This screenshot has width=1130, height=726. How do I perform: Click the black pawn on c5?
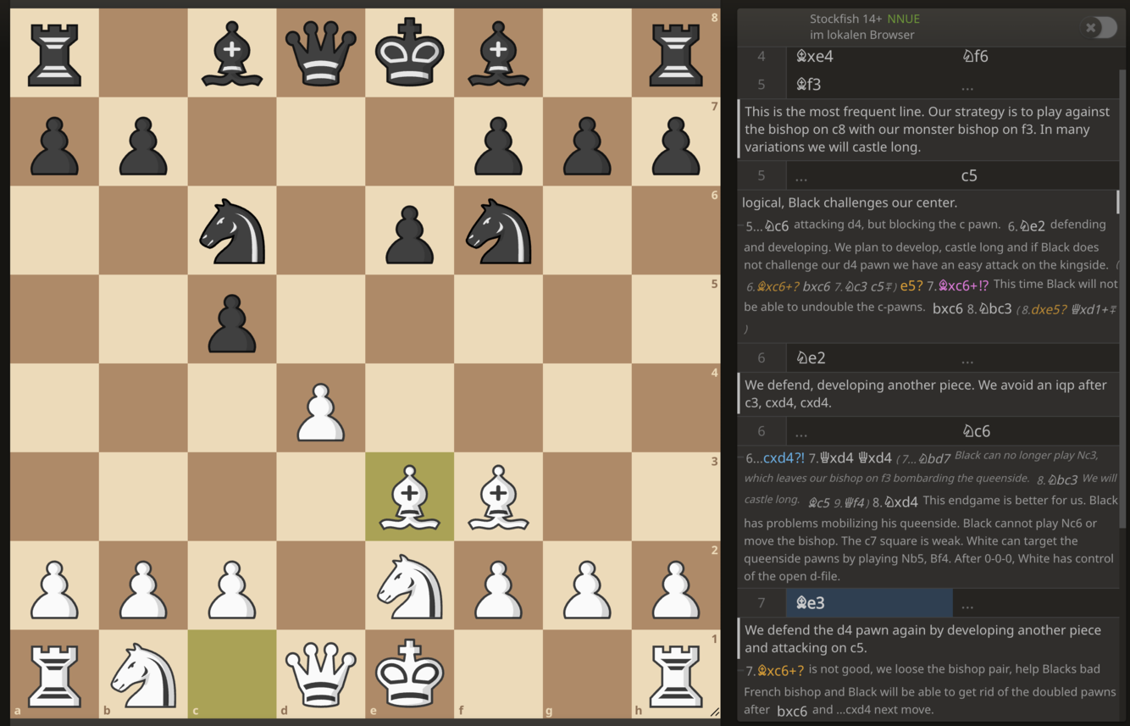pos(232,320)
